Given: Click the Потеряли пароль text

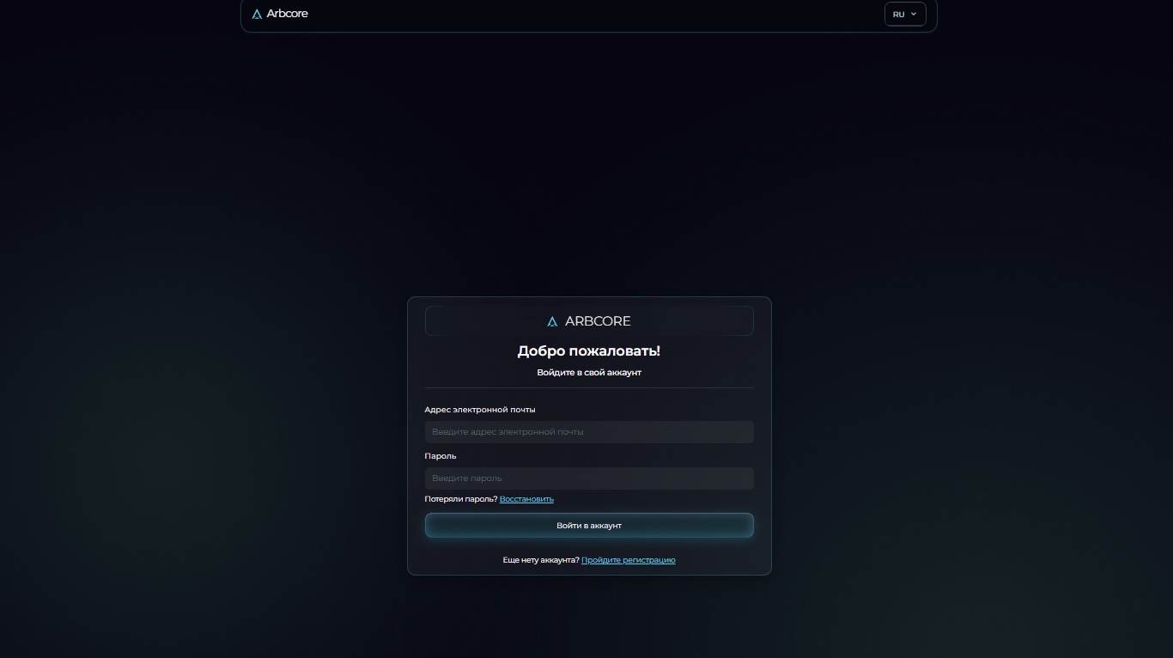Looking at the screenshot, I should coord(460,499).
